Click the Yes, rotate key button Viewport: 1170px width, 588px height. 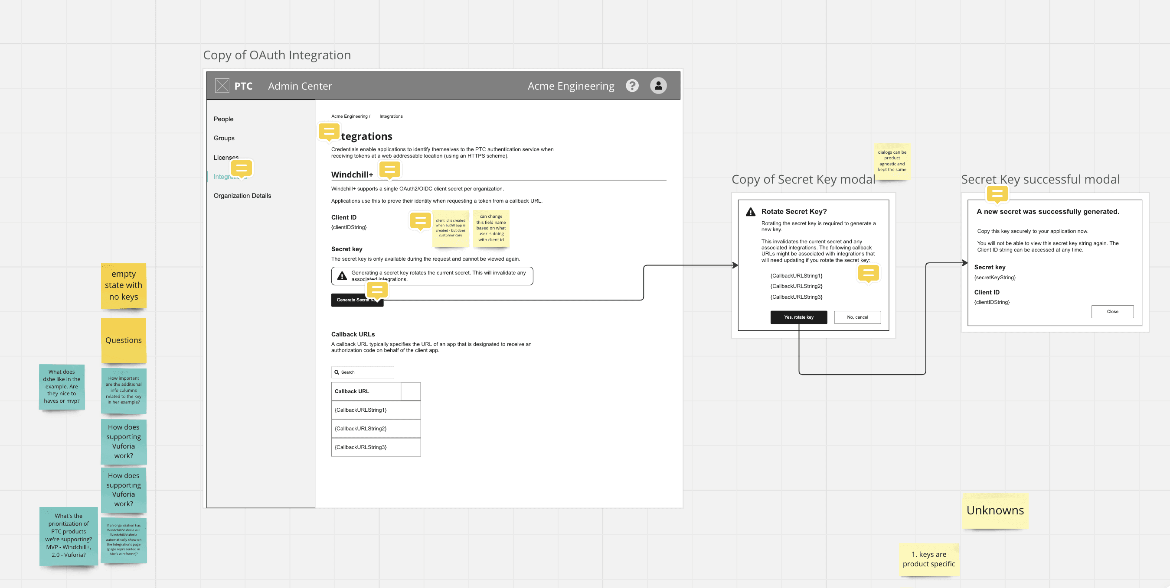coord(798,317)
